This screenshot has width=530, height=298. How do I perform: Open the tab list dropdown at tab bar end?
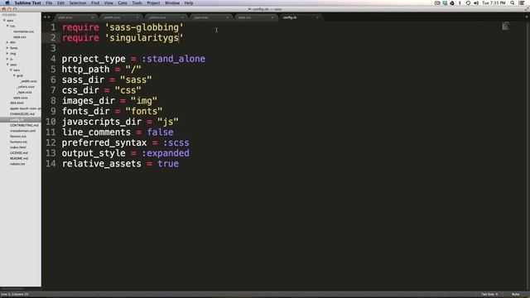pos(527,17)
